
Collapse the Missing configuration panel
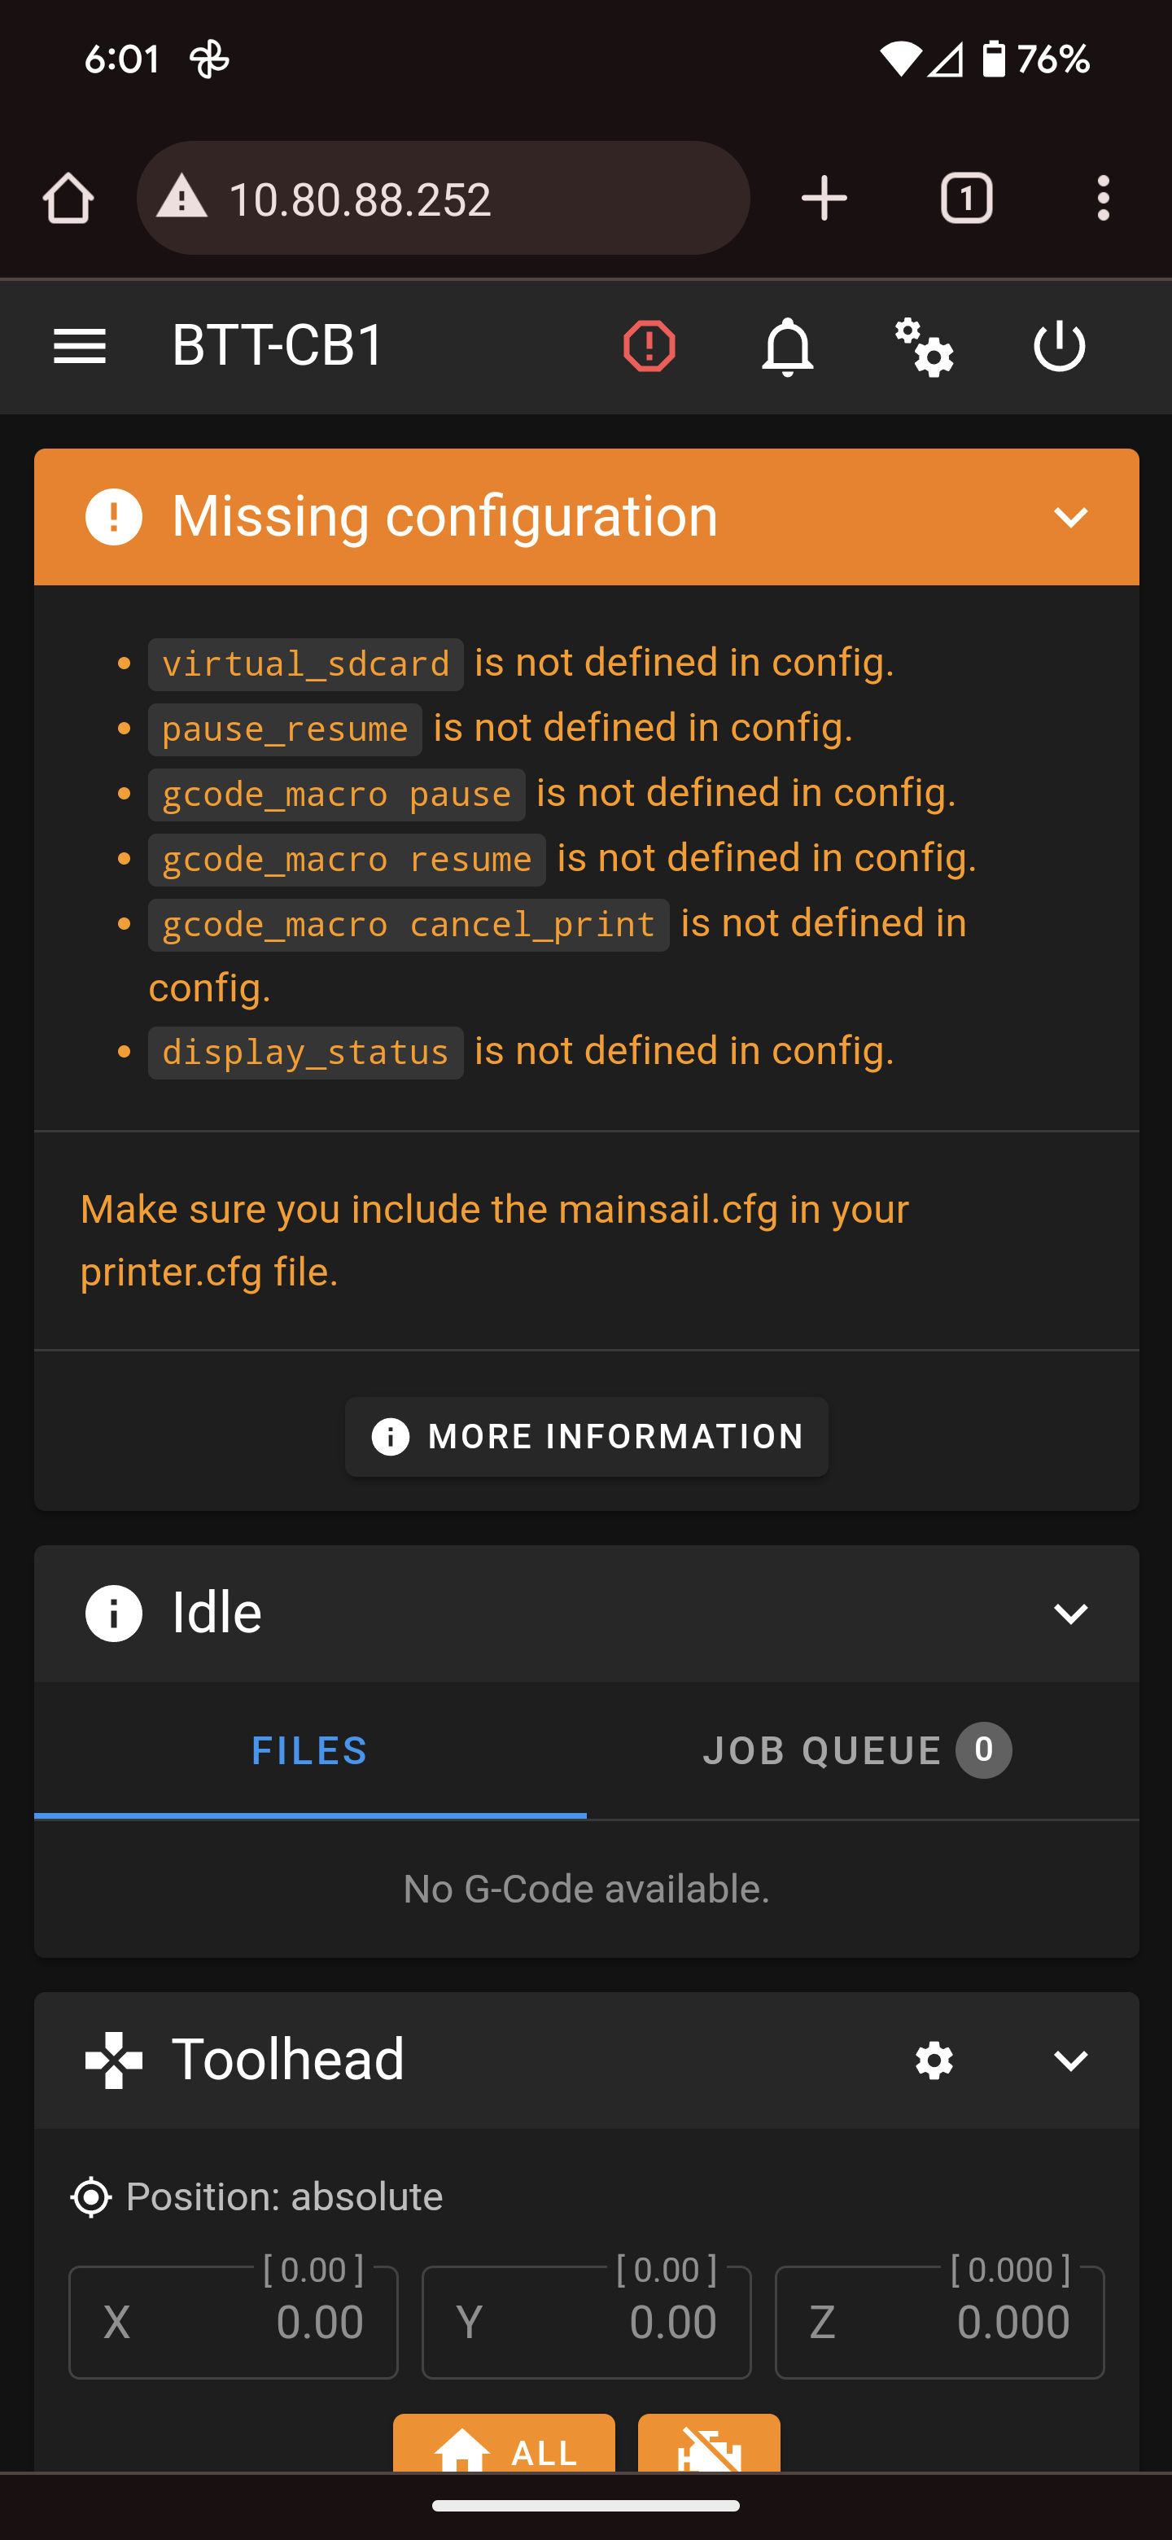click(x=1069, y=518)
